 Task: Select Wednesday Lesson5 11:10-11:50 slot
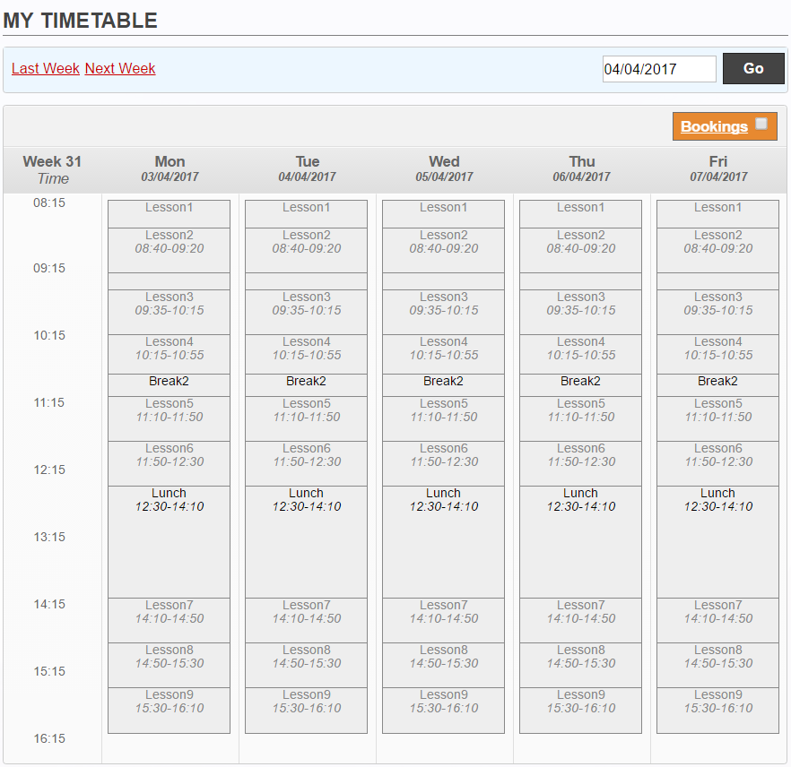click(x=443, y=418)
